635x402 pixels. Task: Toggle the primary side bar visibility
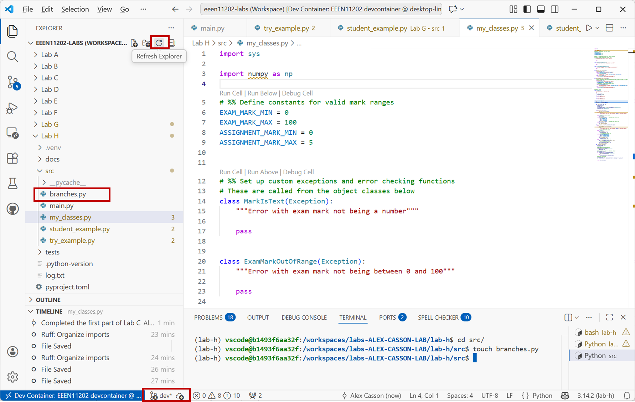click(x=527, y=9)
